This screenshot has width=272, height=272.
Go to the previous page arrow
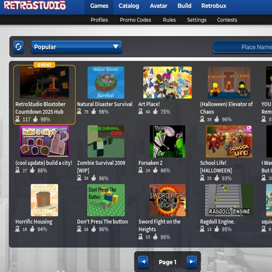[143, 262]
